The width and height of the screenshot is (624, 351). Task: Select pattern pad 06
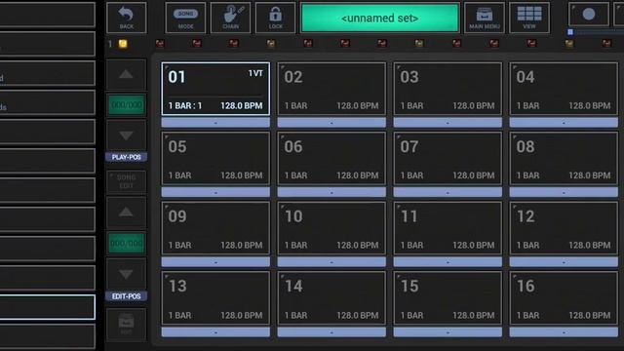click(331, 159)
